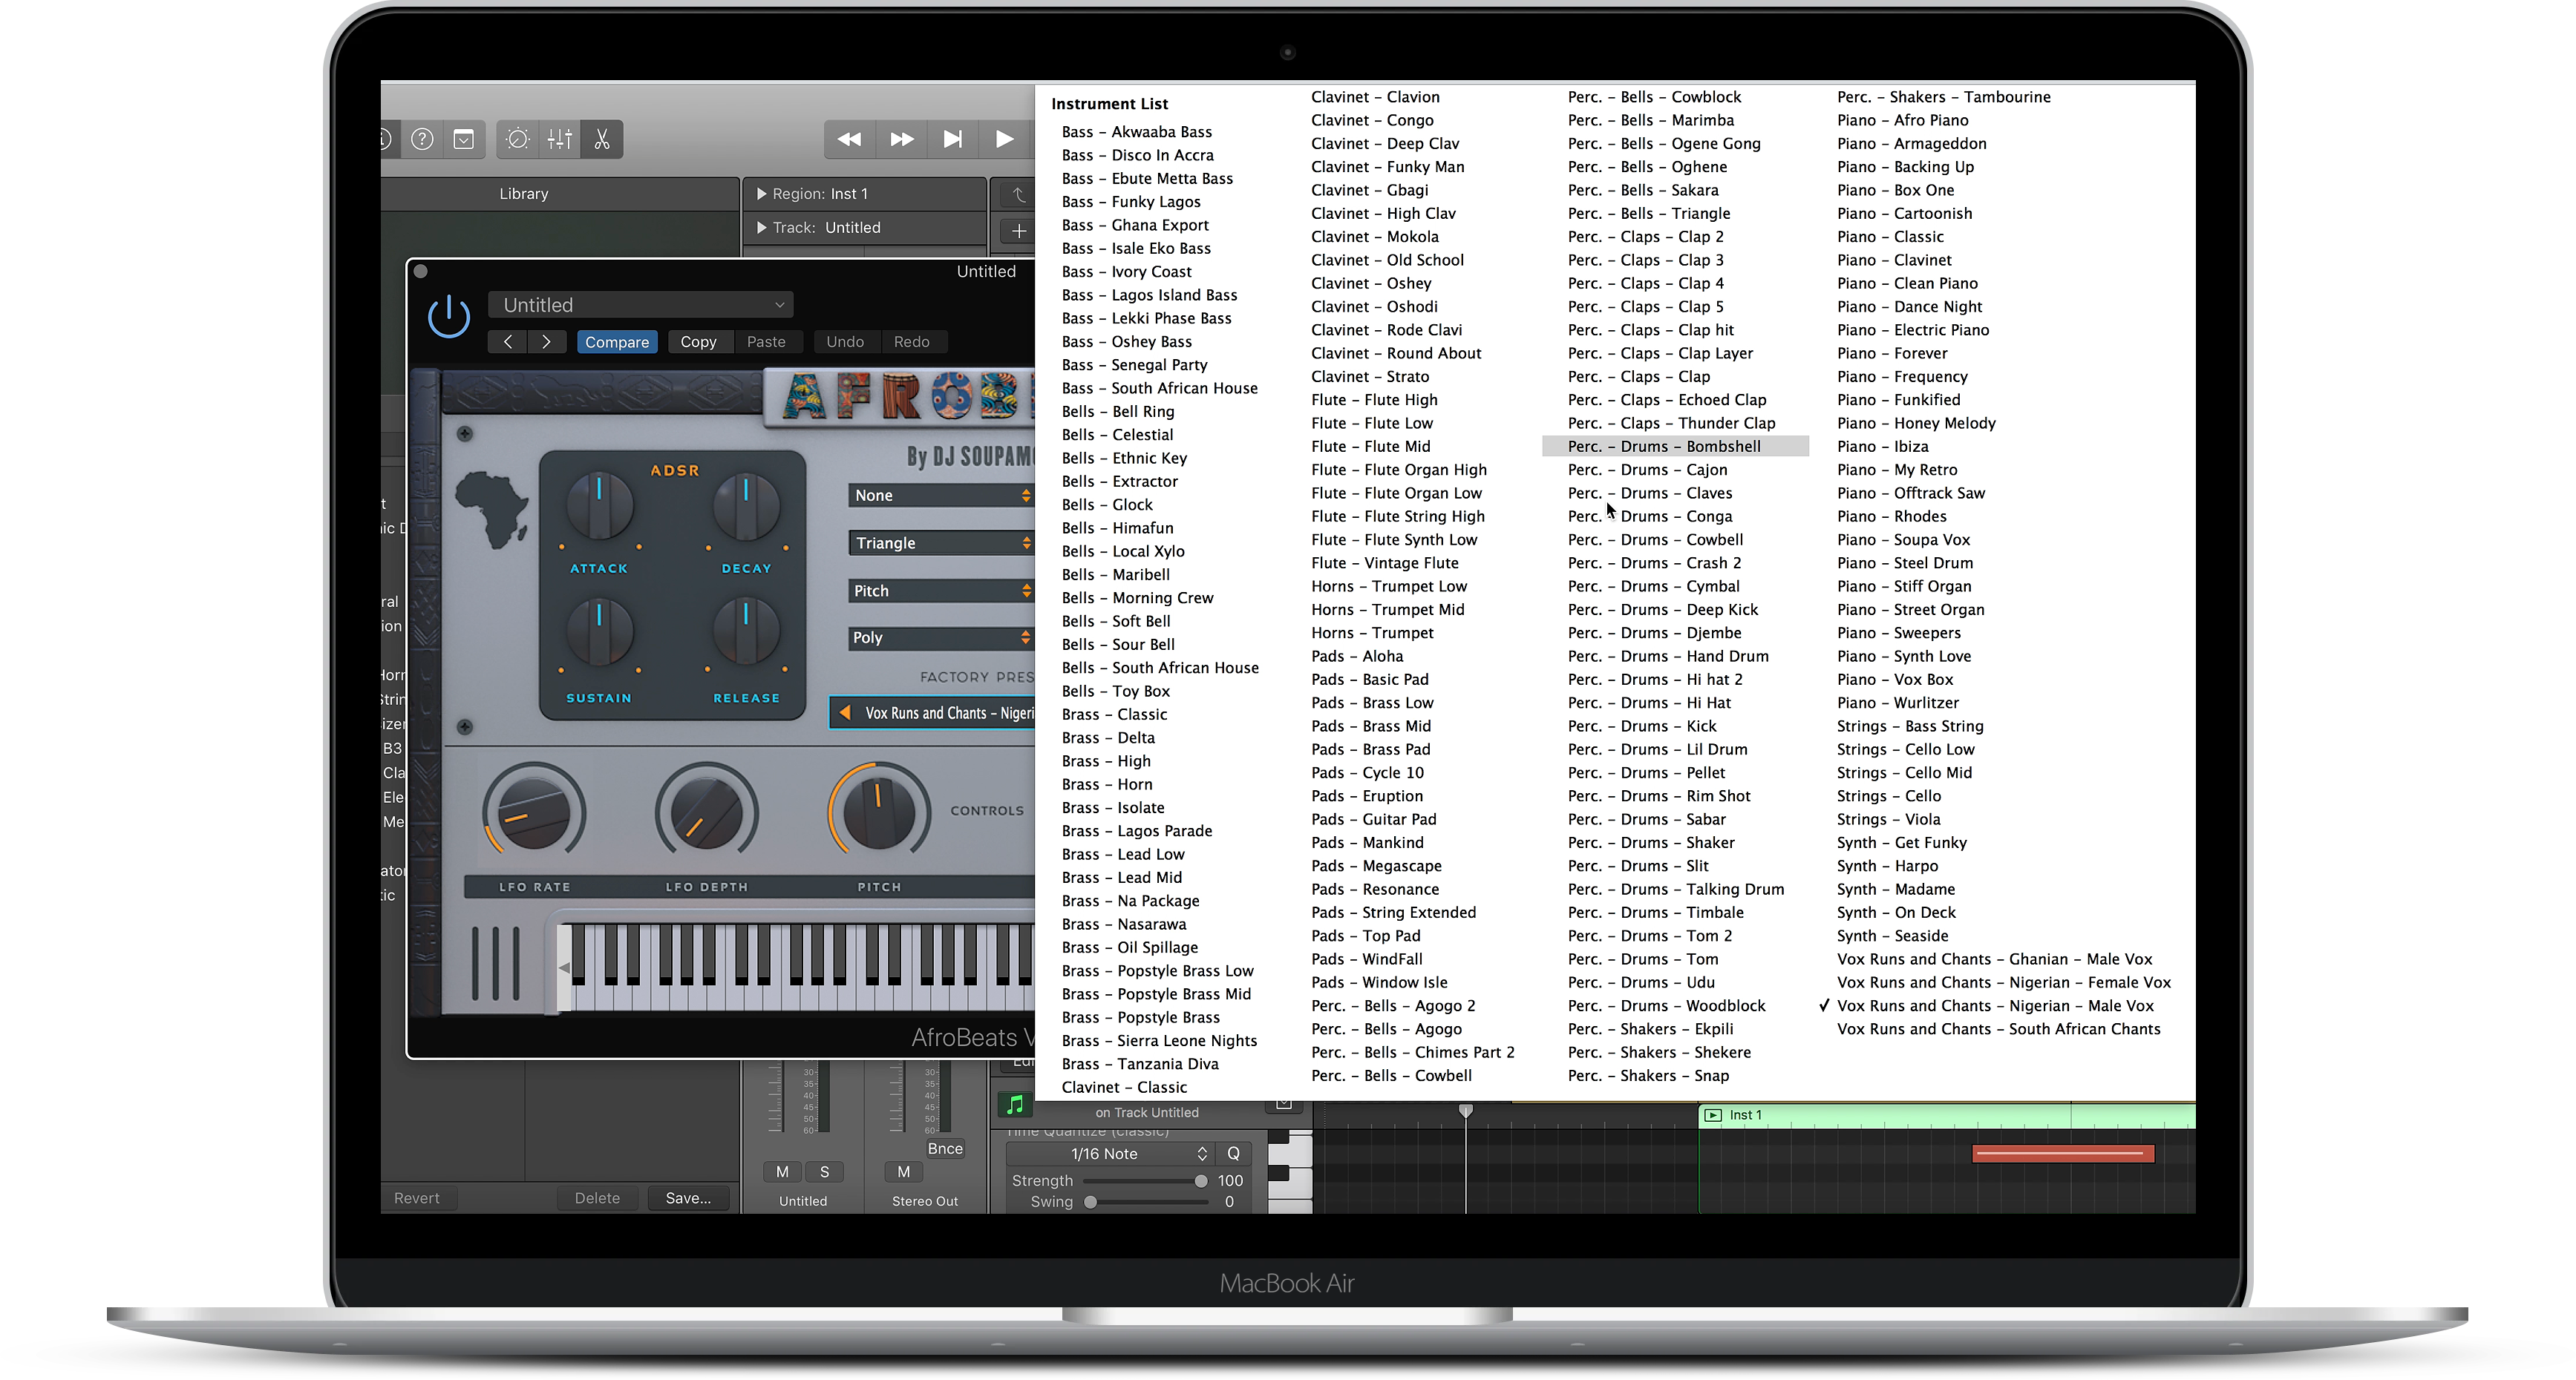Click the Copy button in plugin header

pos(698,342)
